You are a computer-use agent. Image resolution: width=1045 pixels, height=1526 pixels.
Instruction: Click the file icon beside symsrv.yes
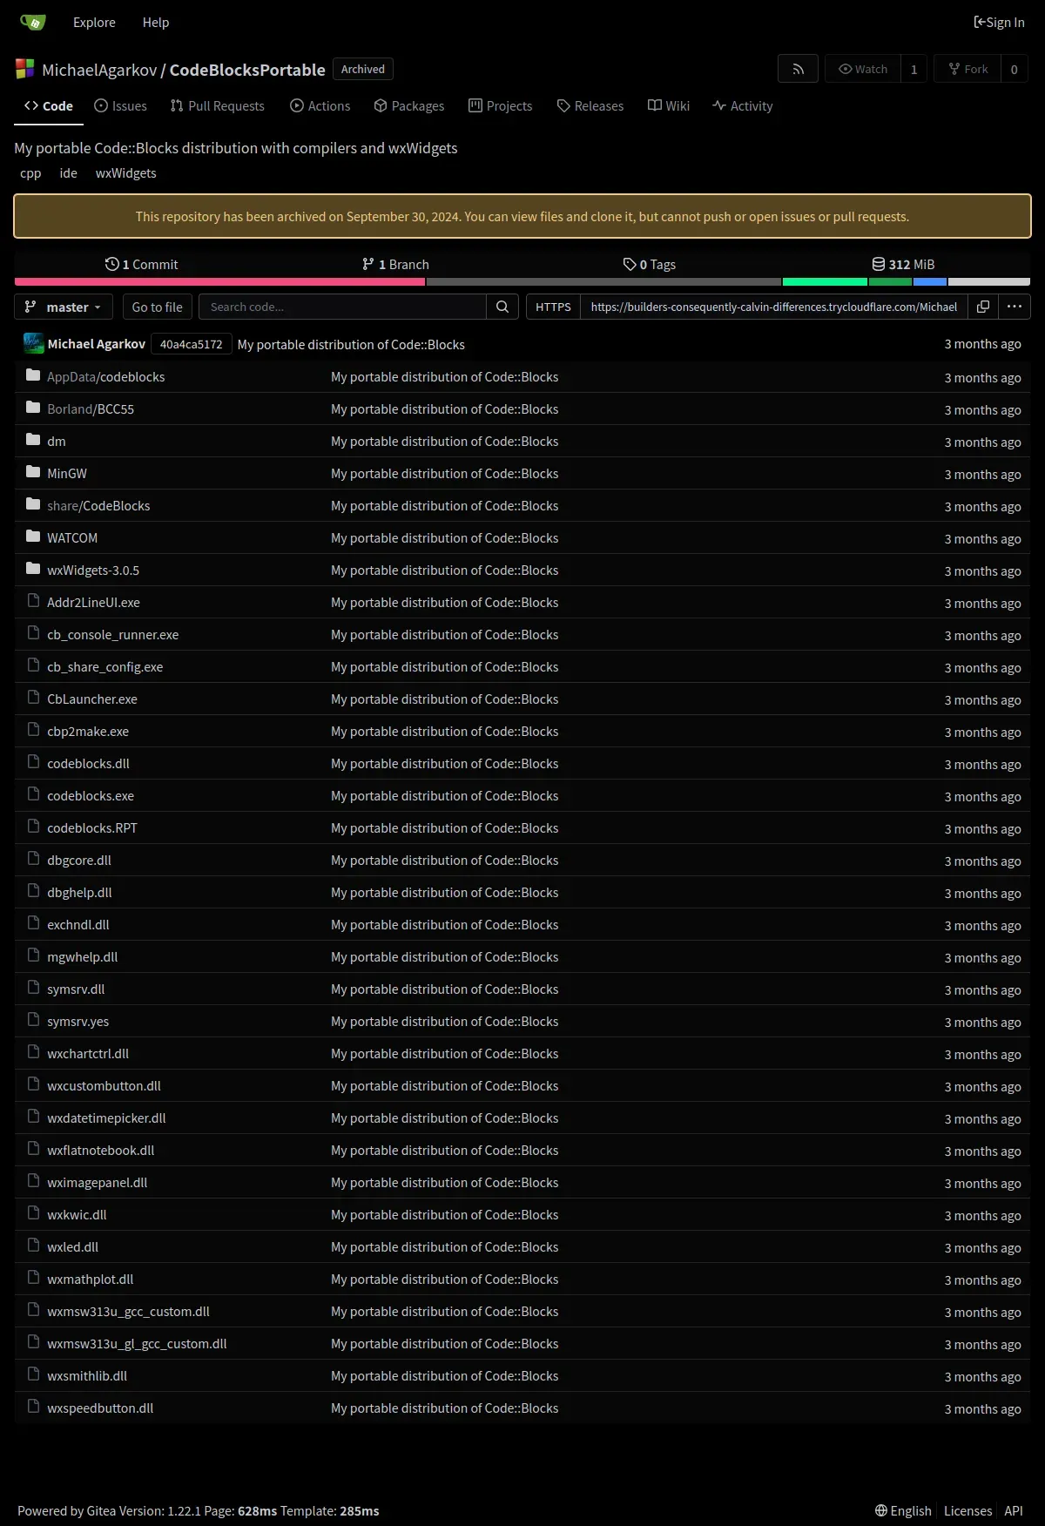point(34,1020)
